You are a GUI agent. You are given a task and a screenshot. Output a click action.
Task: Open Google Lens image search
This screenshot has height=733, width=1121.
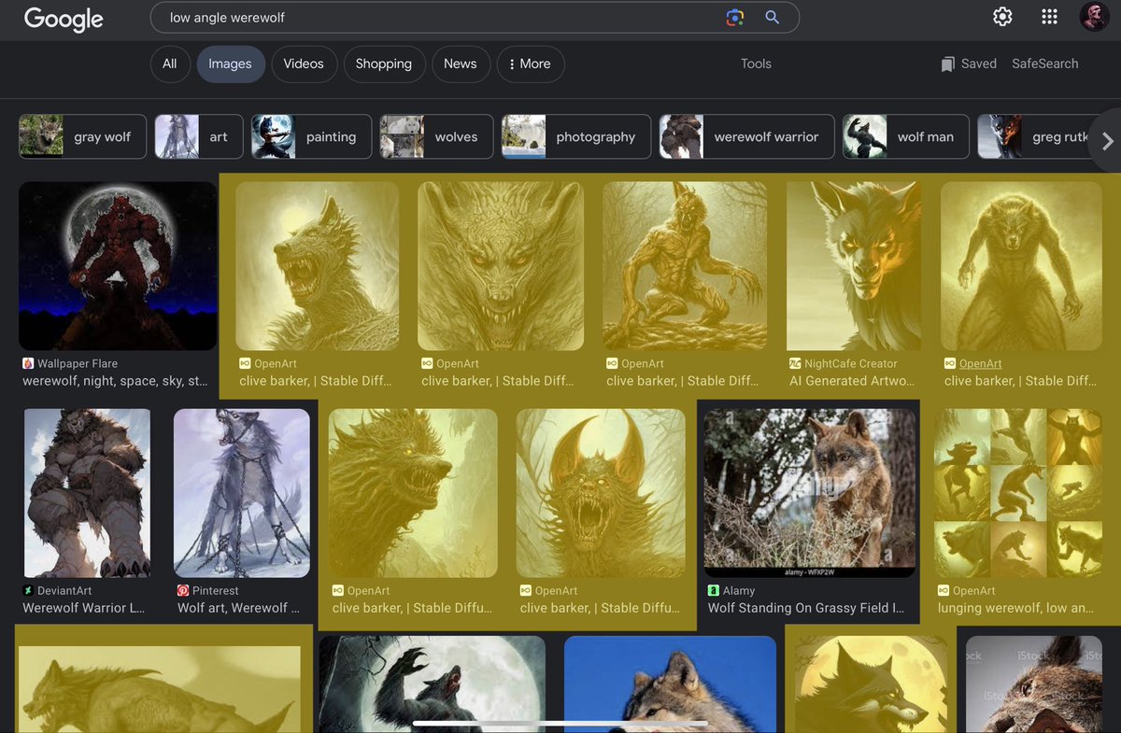(735, 18)
